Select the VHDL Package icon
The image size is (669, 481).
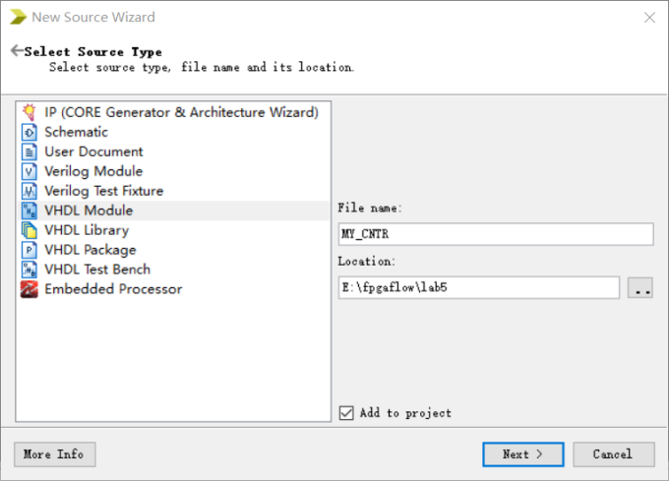(x=29, y=250)
